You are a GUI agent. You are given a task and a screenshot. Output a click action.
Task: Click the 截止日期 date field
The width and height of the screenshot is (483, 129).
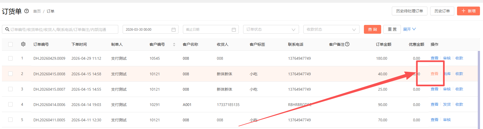(x=211, y=29)
